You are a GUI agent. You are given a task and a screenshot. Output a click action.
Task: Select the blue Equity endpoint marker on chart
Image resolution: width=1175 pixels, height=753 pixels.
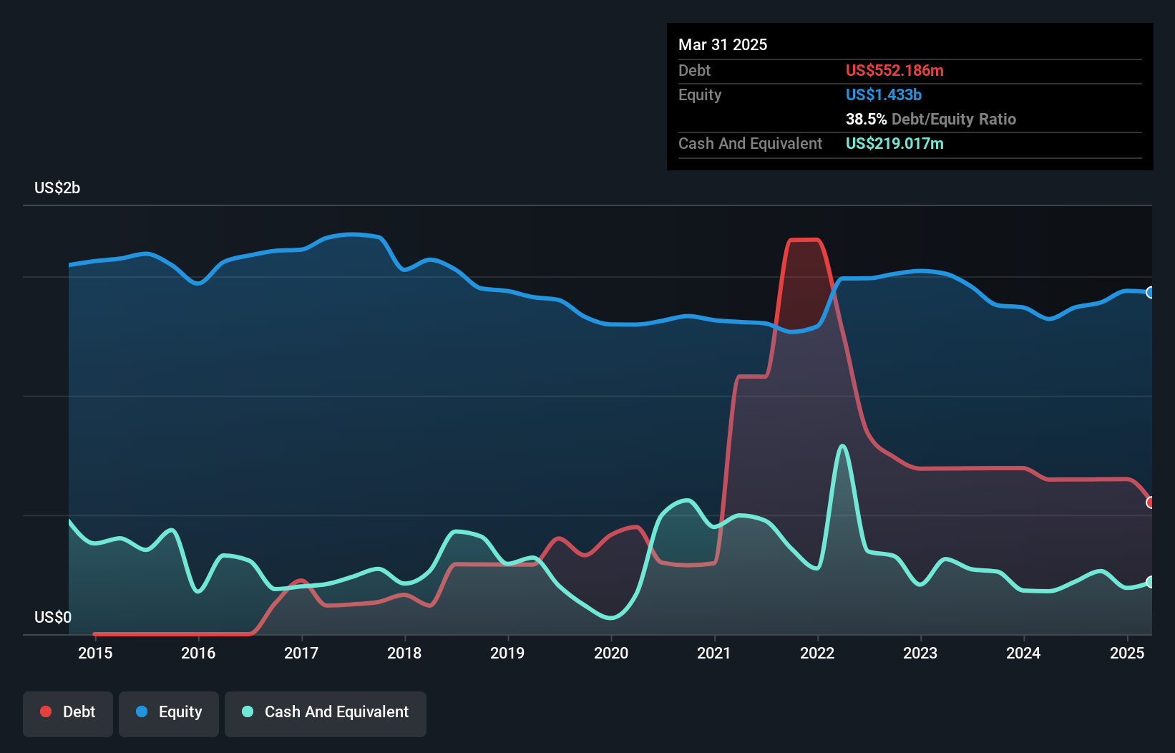[x=1150, y=292]
